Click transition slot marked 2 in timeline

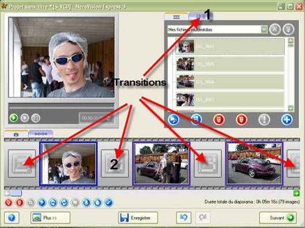click(115, 163)
